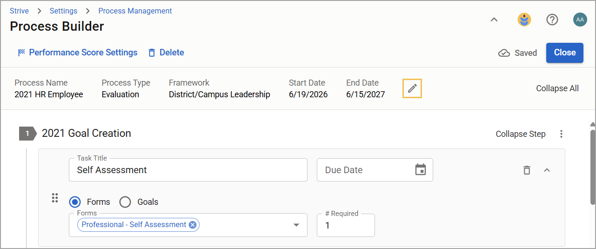Open the calendar picker in Due Date
This screenshot has width=596, height=249.
click(x=420, y=170)
